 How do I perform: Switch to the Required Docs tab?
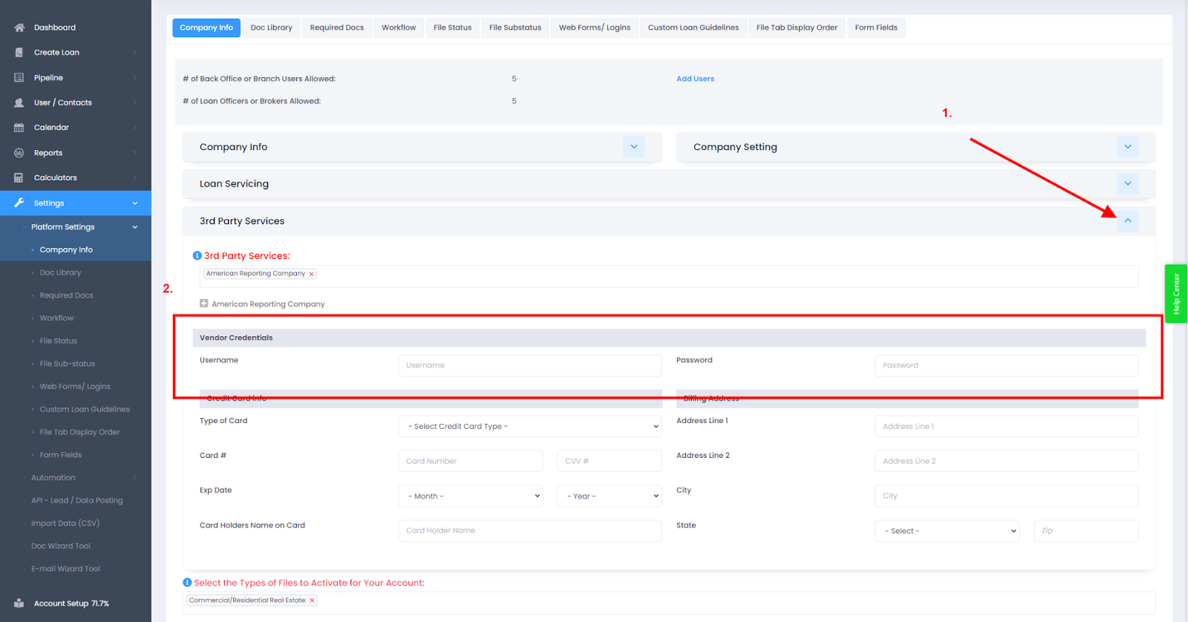(x=337, y=27)
